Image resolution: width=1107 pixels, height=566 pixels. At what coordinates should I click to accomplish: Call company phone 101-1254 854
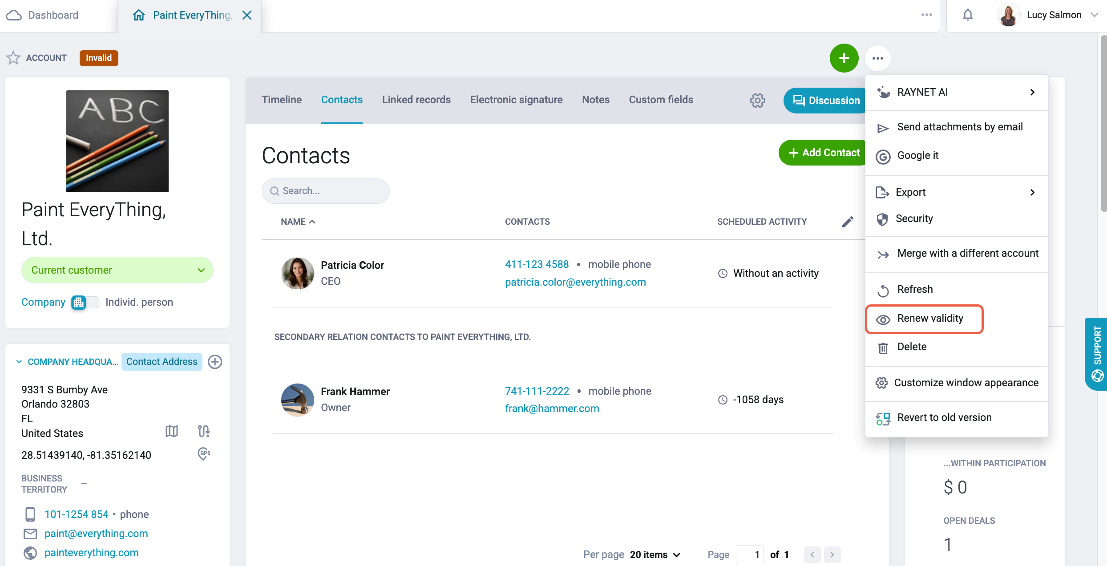[x=77, y=514]
